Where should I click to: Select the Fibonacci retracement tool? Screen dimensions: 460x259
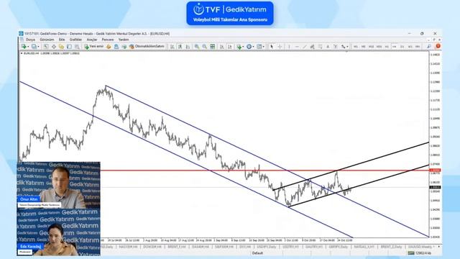point(320,46)
